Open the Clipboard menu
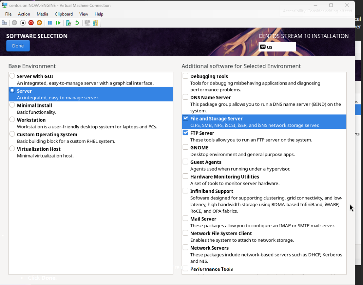Screen dimensions: 363x285 (64, 14)
